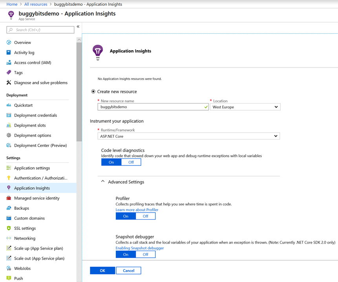Collapse the Advanced Settings section
This screenshot has height=282, width=338.
pyautogui.click(x=103, y=182)
